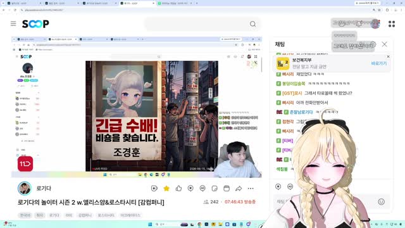Toggle the yellow favorite star
Screen dimensions: 405x228
(166, 189)
